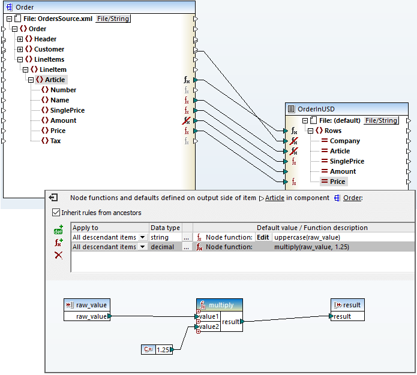Screen dimensions: 417x375
Task: Click the constant 1.25 type icon
Action: click(x=148, y=349)
